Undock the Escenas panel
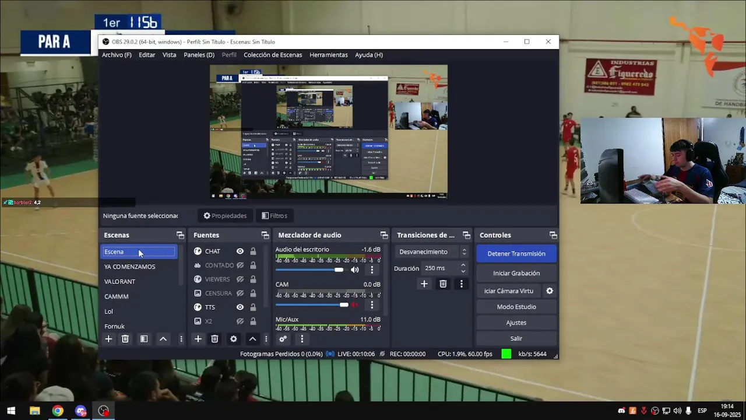Image resolution: width=746 pixels, height=420 pixels. coord(180,235)
